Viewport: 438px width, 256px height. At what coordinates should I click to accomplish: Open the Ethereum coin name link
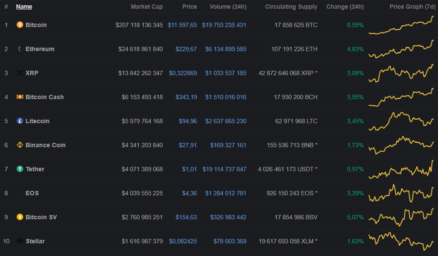pos(40,49)
